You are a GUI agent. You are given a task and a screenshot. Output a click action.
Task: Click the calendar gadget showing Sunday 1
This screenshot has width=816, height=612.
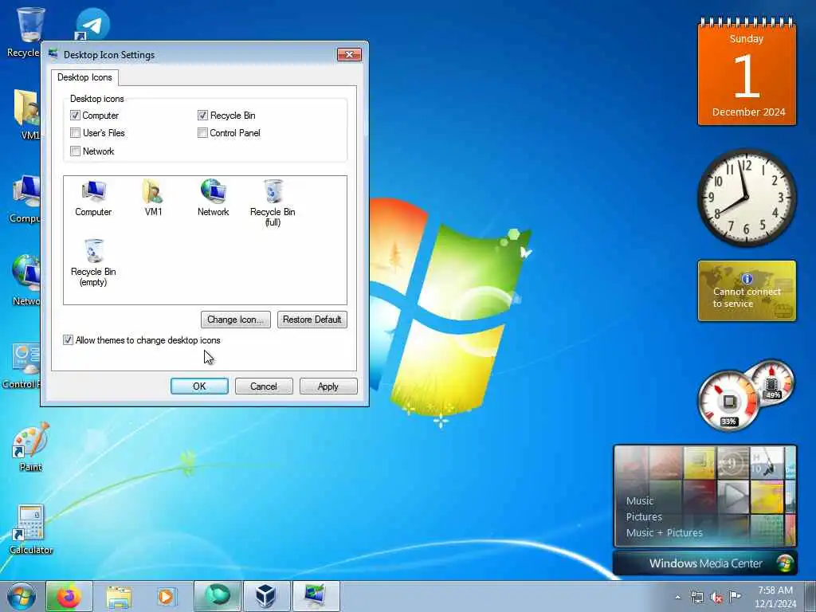(x=747, y=72)
